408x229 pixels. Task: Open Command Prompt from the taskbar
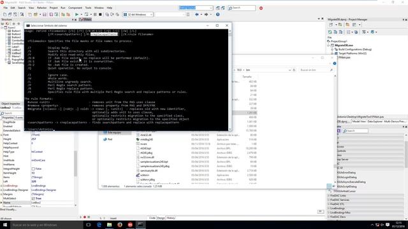(140, 225)
